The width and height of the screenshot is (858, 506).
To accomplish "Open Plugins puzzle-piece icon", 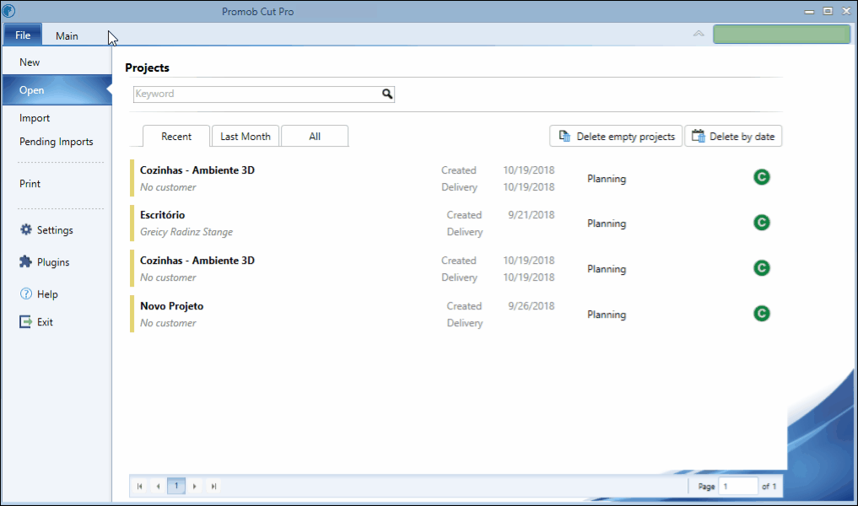I will click(x=25, y=262).
